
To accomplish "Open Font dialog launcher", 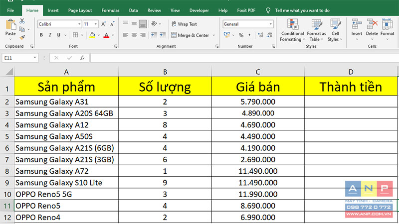I will (116, 46).
